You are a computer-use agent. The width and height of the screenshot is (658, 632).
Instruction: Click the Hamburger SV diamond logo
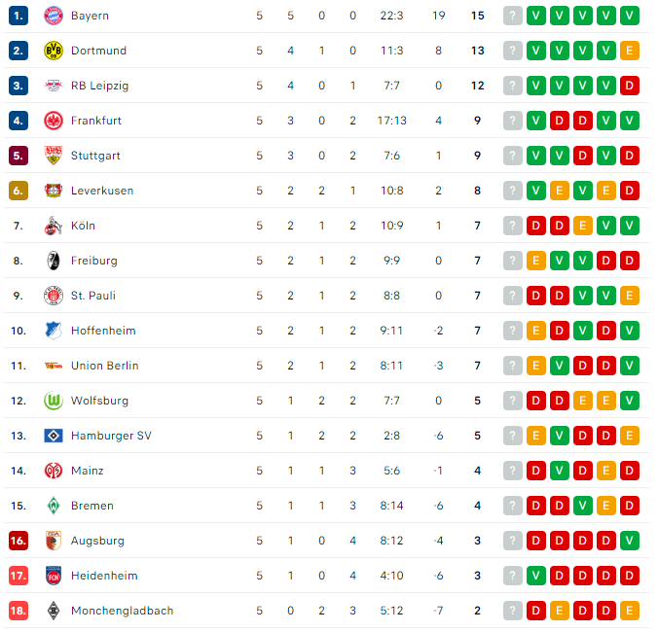(x=53, y=436)
